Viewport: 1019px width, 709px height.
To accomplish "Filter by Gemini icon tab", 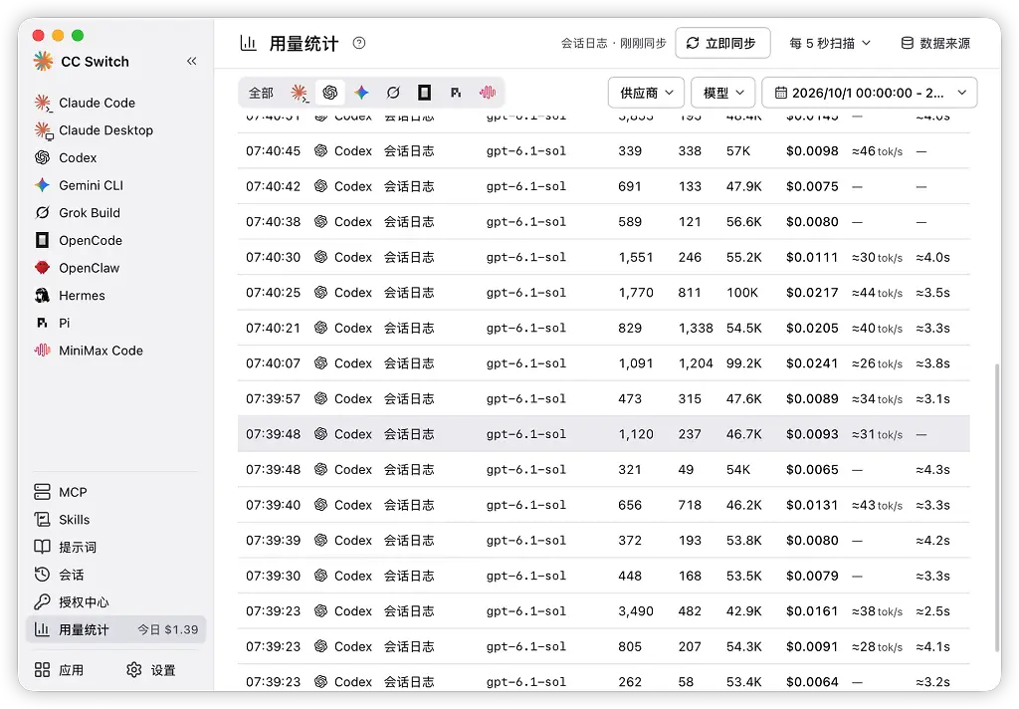I will click(361, 93).
